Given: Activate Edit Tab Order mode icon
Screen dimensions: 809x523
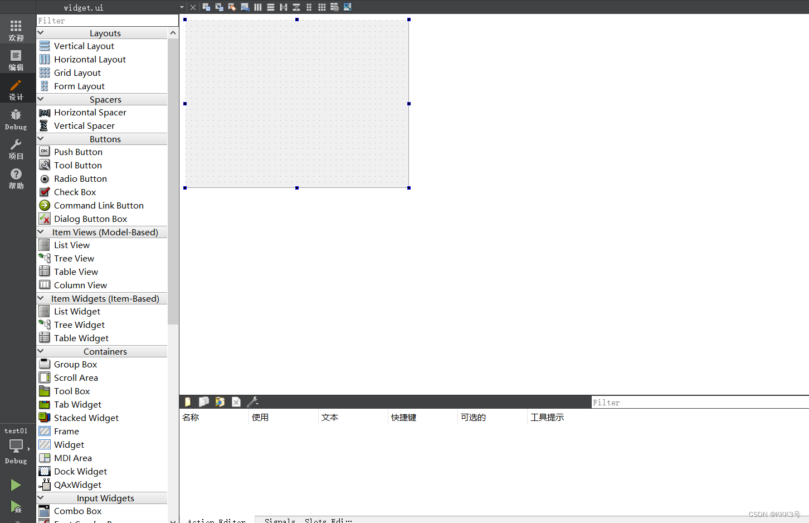Looking at the screenshot, I should (245, 7).
